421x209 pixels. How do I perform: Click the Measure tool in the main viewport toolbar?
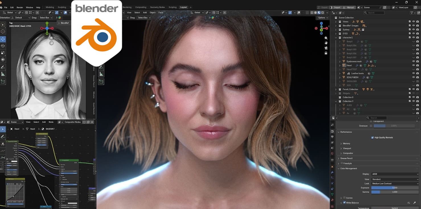coord(101,74)
